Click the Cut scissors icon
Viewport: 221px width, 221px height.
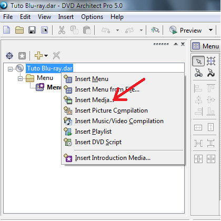tap(62, 30)
